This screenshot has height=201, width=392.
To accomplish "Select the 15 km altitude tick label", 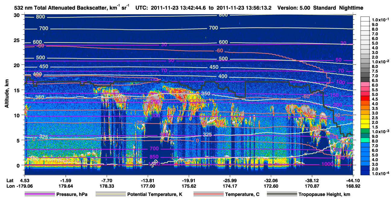I will click(x=17, y=90).
